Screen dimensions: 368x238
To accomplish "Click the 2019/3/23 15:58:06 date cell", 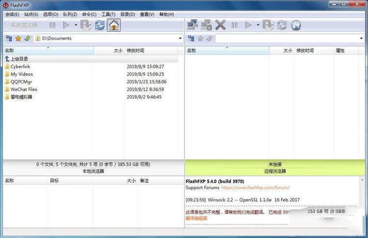I will point(147,82).
